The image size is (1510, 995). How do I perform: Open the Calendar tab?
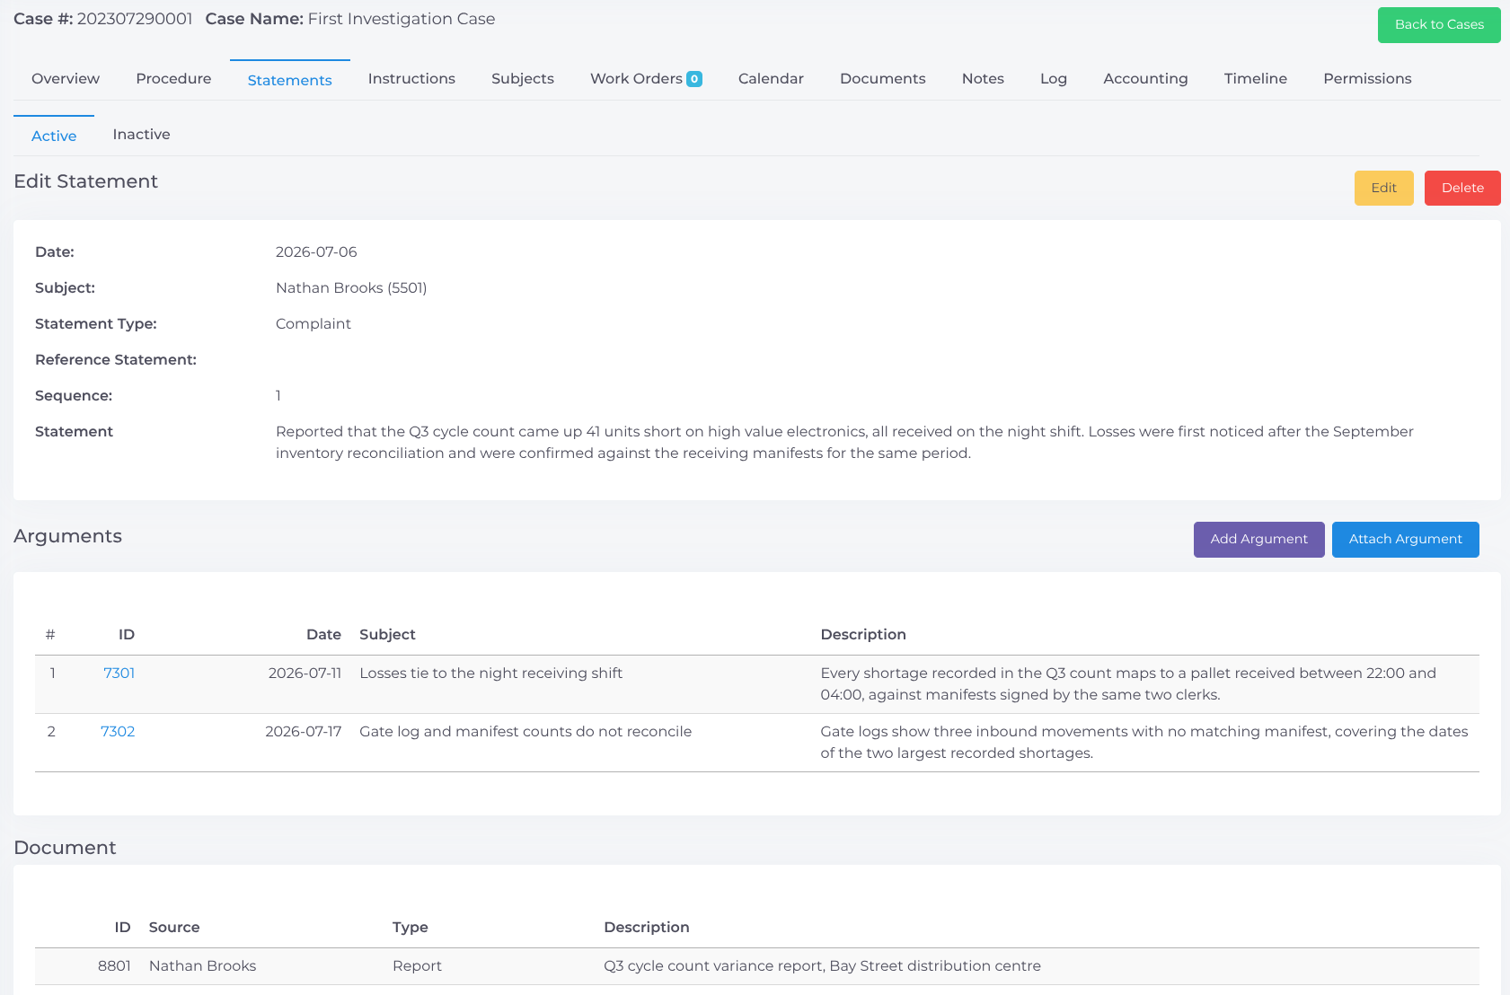[771, 79]
